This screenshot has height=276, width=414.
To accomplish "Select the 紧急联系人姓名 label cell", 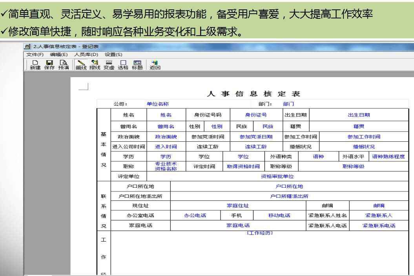I will point(328,215).
